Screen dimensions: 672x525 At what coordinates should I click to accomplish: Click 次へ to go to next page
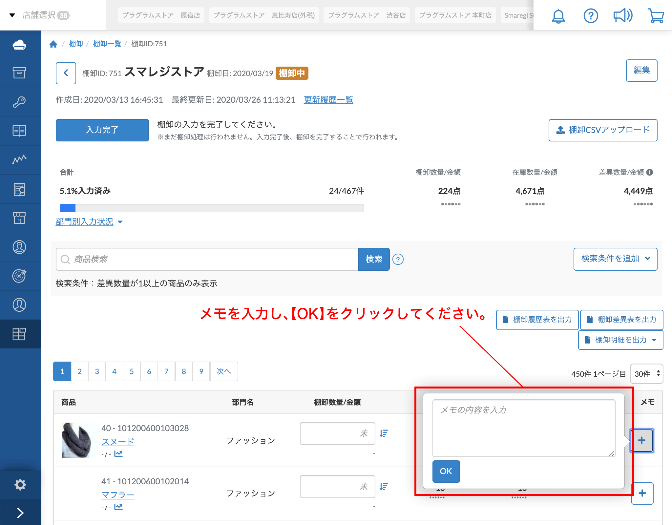(224, 371)
